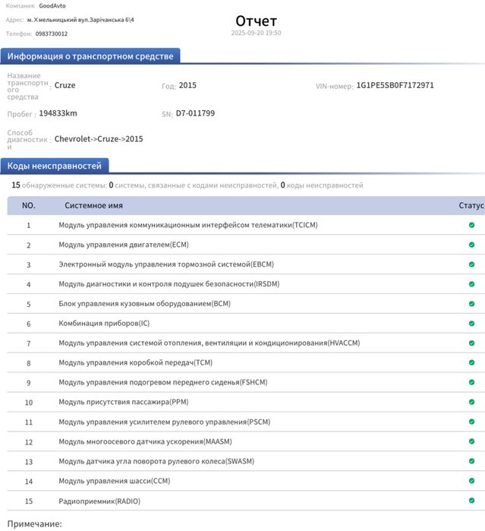This screenshot has height=531, width=485.
Task: Click the Статус column header
Action: coord(471,206)
